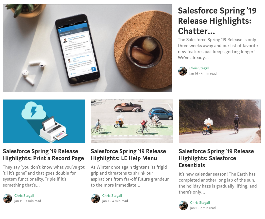Click author avatar under Print a Record Page
The width and height of the screenshot is (265, 219).
pos(7,198)
